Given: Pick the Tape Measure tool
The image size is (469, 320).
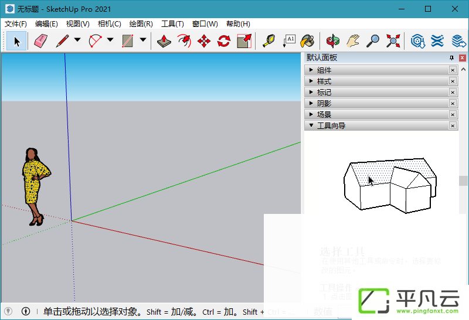Looking at the screenshot, I should tap(269, 41).
